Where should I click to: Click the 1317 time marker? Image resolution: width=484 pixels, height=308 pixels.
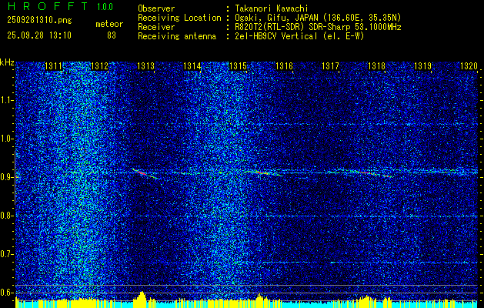point(330,66)
